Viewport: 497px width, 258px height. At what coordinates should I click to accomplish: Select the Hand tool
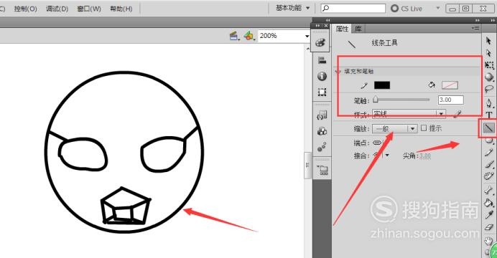489,242
